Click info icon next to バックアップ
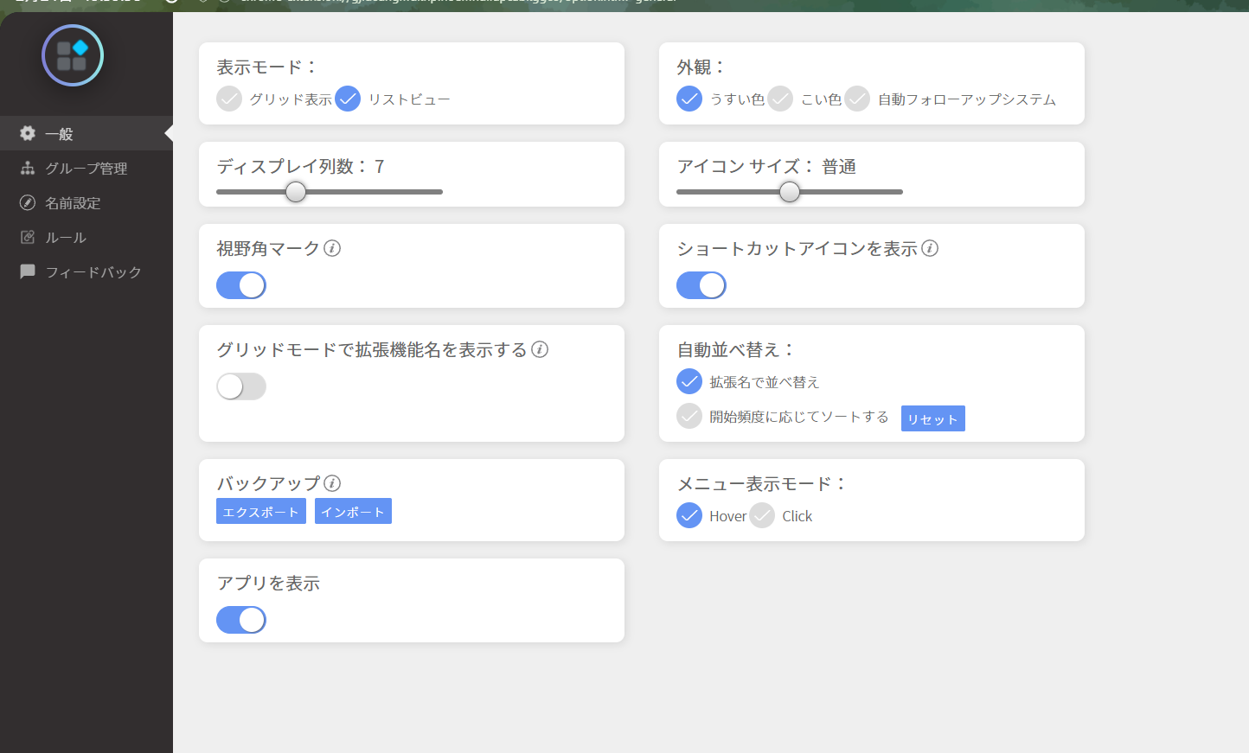This screenshot has width=1249, height=753. click(x=332, y=483)
